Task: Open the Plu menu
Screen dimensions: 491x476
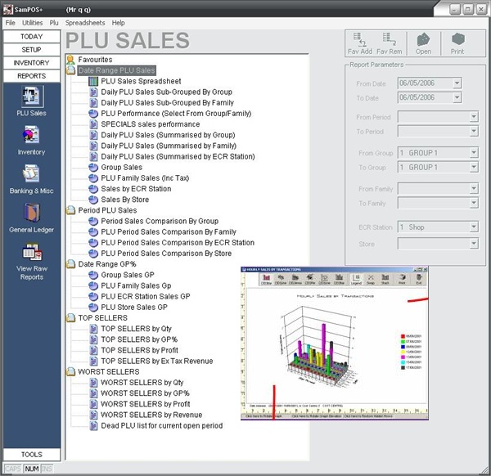Action: [x=54, y=23]
